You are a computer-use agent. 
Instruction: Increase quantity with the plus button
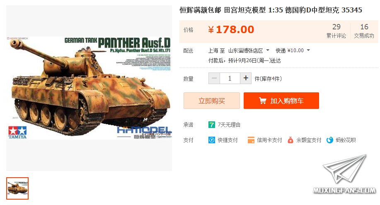(246, 78)
